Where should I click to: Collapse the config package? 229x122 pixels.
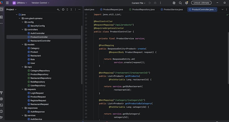[x=23, y=22]
